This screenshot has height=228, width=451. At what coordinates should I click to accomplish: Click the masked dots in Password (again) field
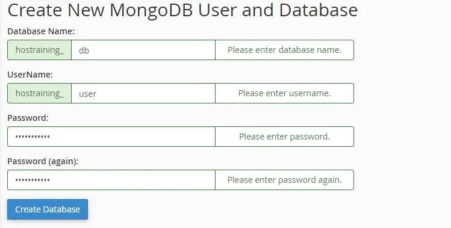33,180
